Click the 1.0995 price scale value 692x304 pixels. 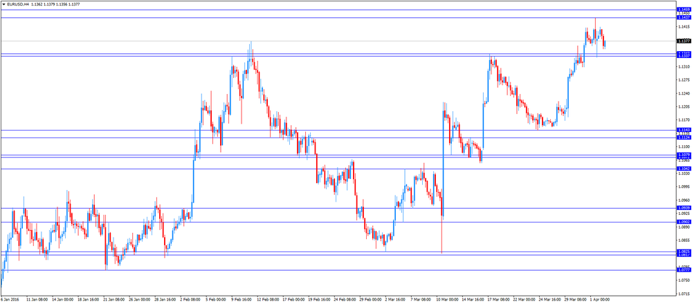[684, 187]
